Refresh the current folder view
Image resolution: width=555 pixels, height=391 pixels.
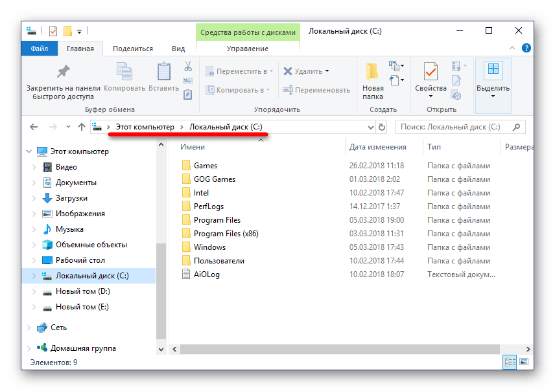[381, 127]
